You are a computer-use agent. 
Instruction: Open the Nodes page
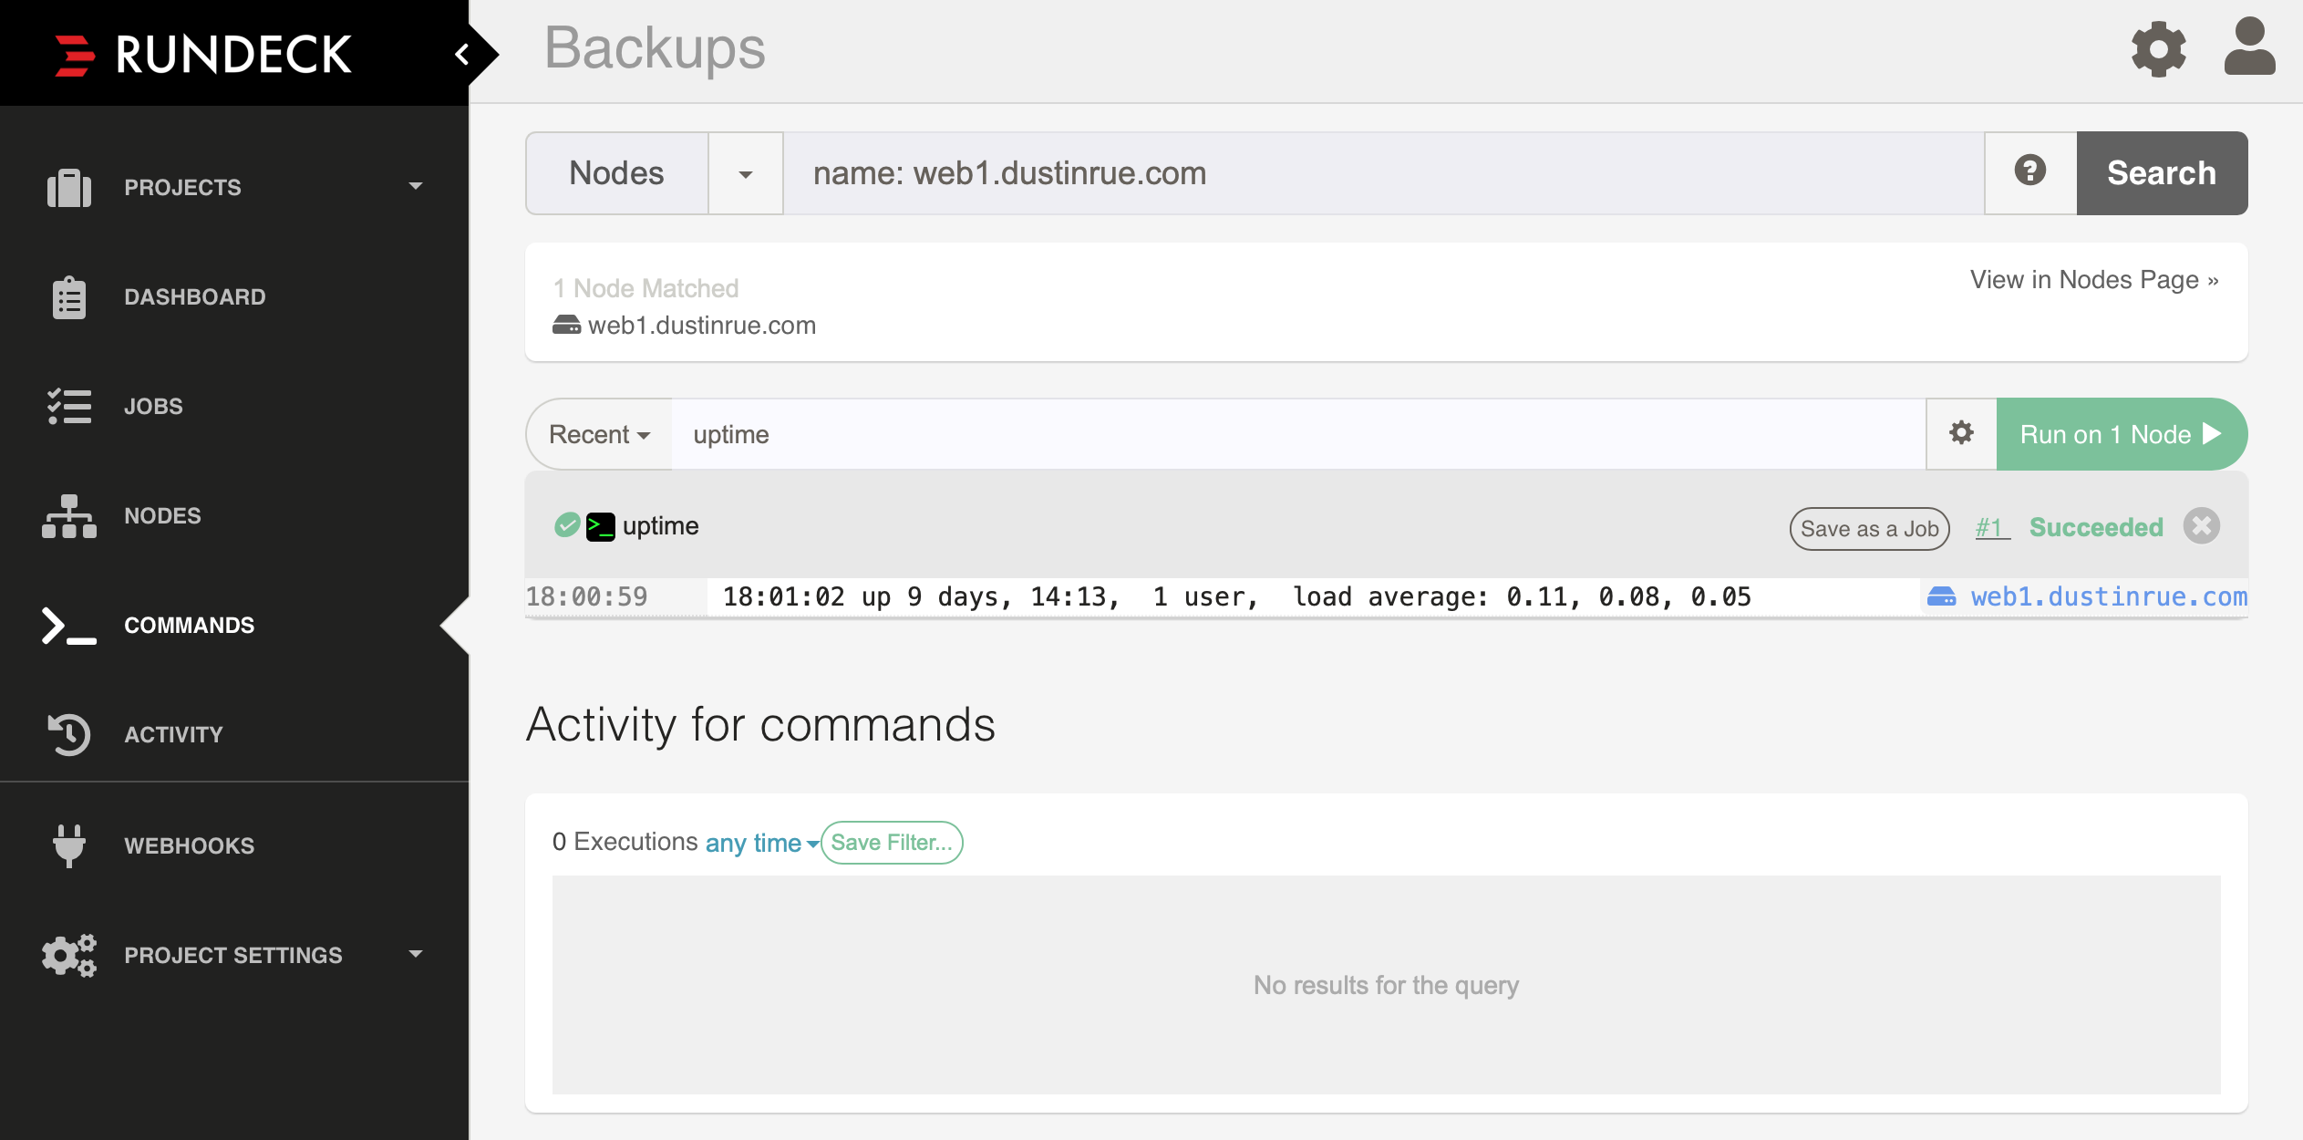point(234,516)
